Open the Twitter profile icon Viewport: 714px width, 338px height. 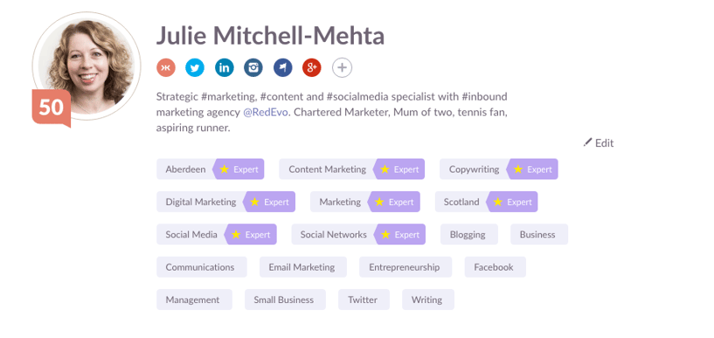pos(195,68)
